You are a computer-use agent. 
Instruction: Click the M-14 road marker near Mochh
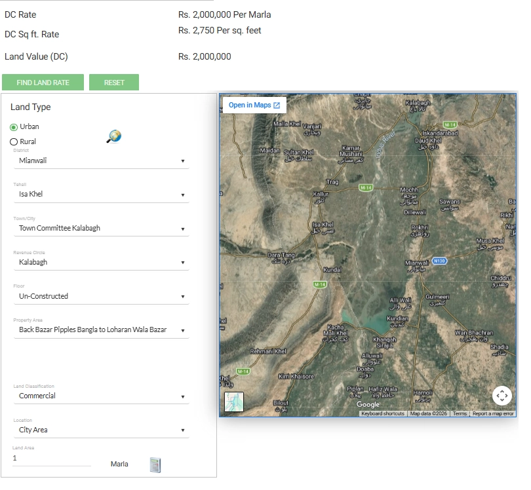366,187
